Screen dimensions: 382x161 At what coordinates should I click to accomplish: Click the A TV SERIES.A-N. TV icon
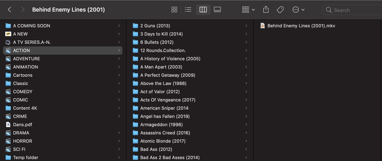pos(8,42)
